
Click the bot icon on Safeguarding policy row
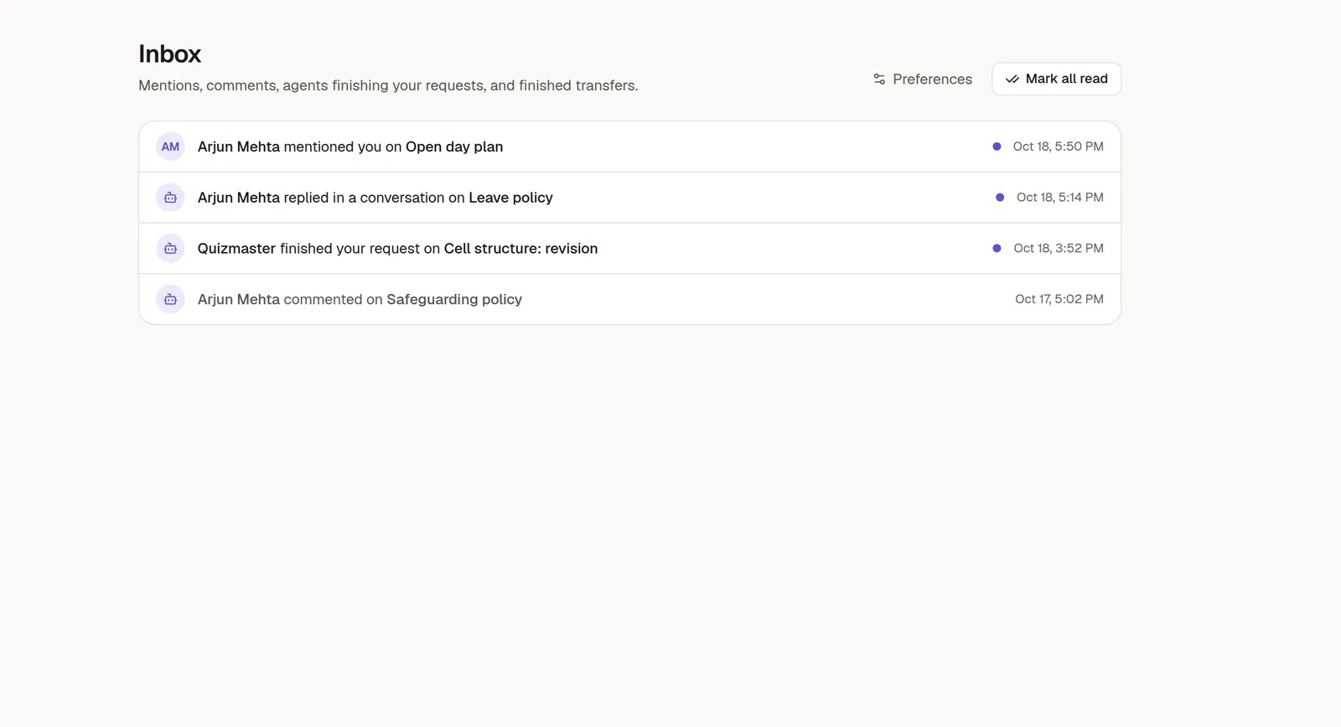point(170,299)
